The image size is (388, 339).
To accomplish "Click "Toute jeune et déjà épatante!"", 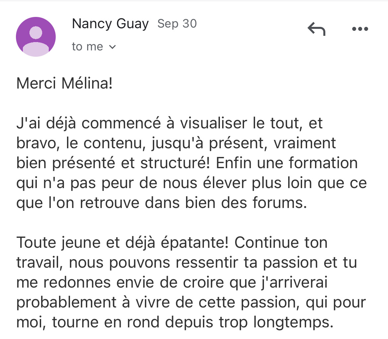I will 123,242.
